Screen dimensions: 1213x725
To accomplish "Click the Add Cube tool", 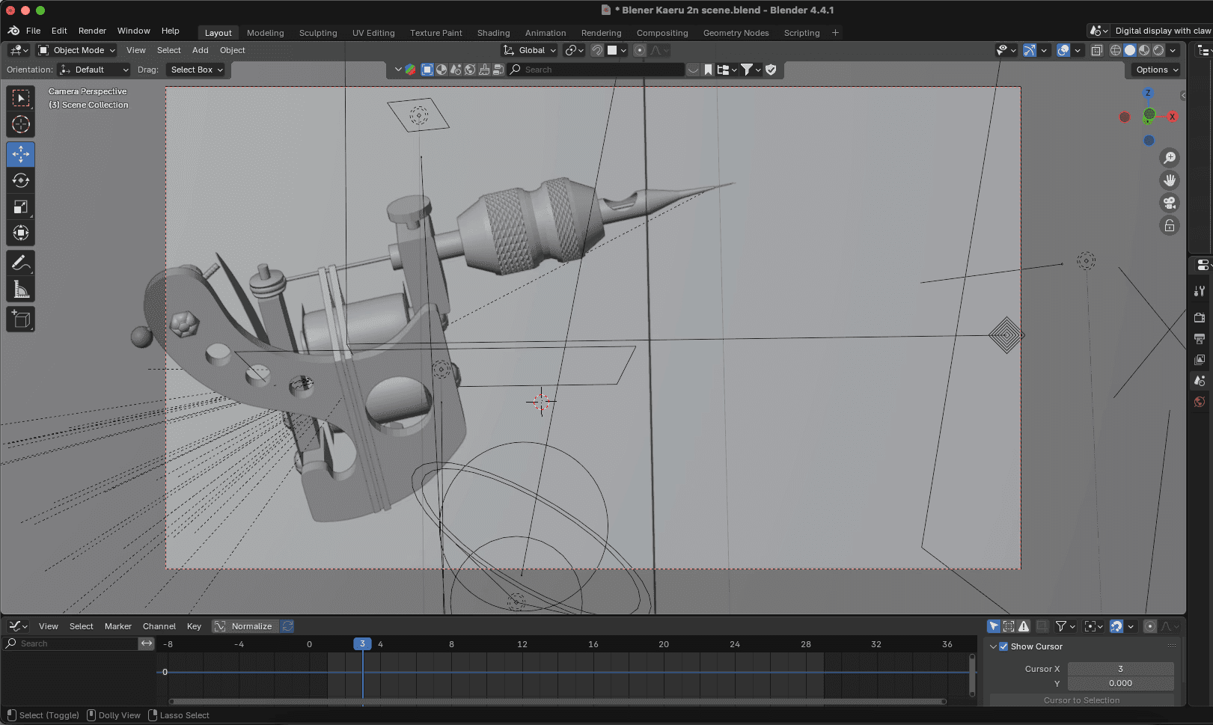I will [21, 319].
